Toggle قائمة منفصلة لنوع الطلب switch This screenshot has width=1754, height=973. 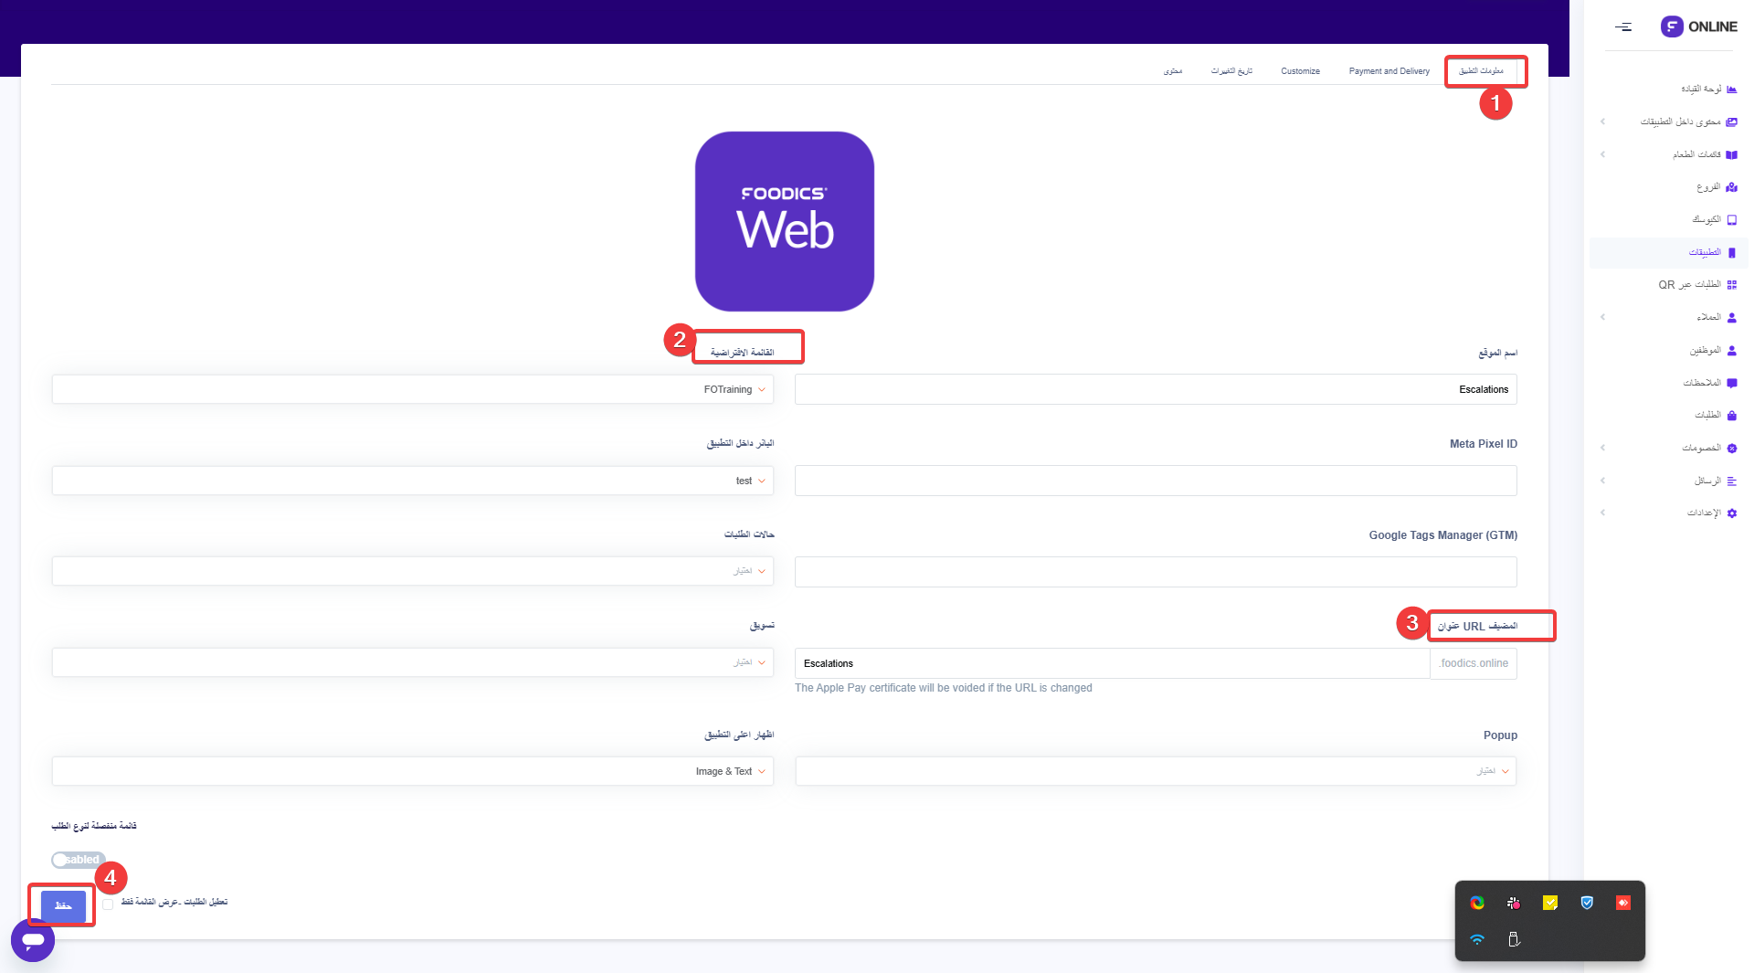pyautogui.click(x=79, y=860)
